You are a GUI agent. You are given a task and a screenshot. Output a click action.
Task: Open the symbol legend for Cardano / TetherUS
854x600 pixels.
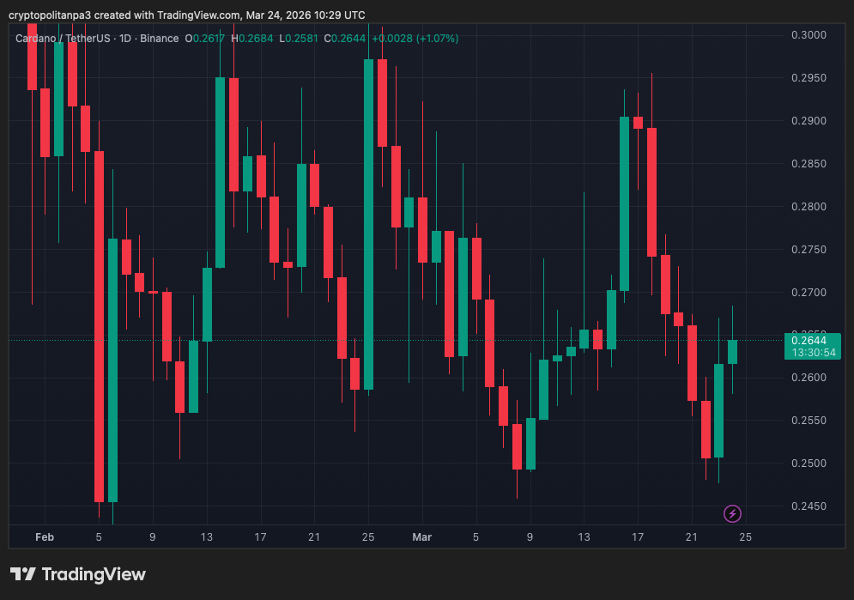tap(64, 39)
